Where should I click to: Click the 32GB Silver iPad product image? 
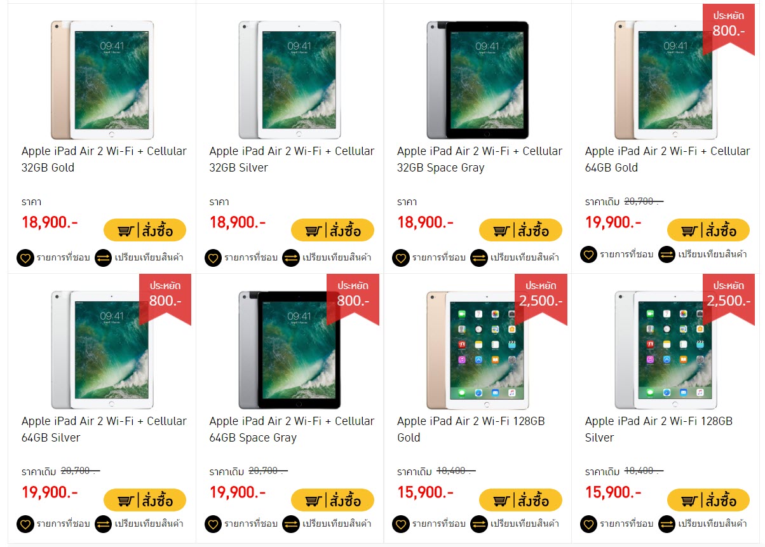point(290,80)
